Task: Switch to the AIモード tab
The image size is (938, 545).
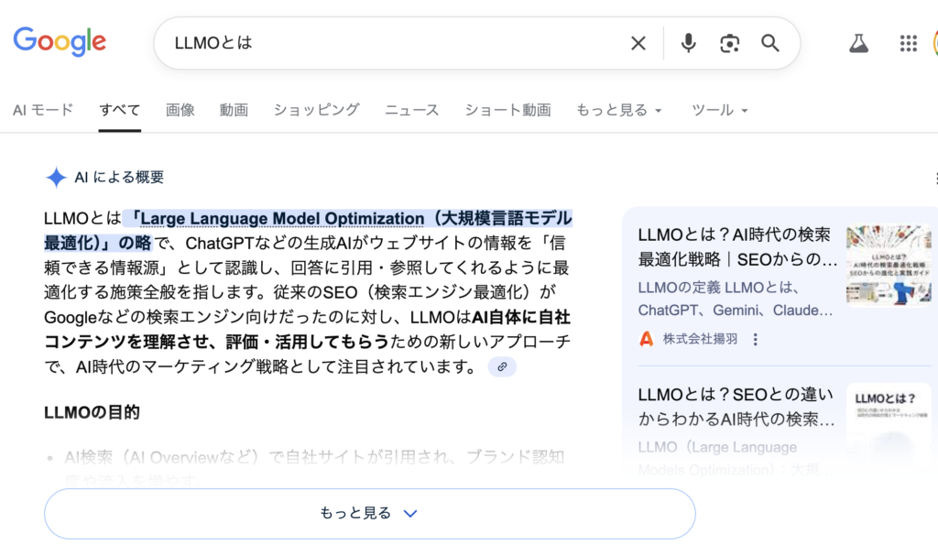Action: coord(42,110)
